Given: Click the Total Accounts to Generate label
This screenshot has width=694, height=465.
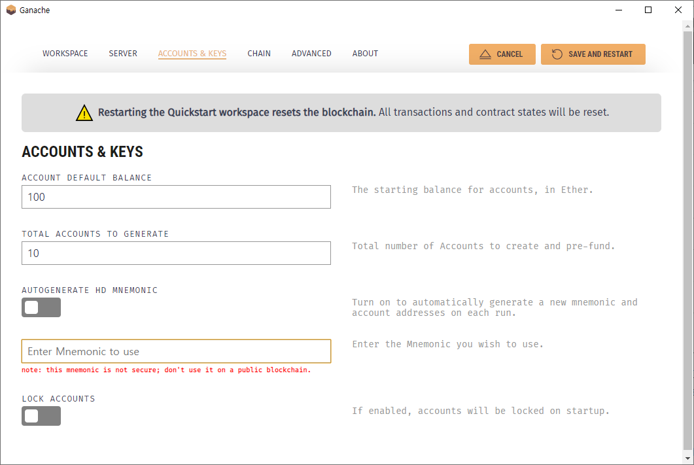Looking at the screenshot, I should pos(95,234).
